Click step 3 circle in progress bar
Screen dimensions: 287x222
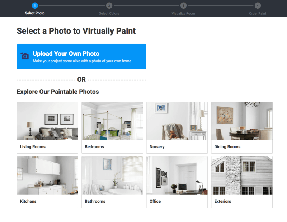coord(183,5)
